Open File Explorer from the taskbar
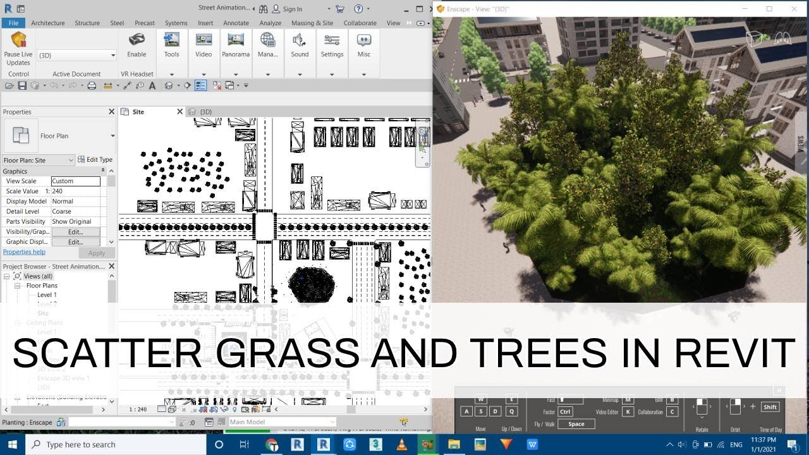The image size is (809, 455). 454,444
